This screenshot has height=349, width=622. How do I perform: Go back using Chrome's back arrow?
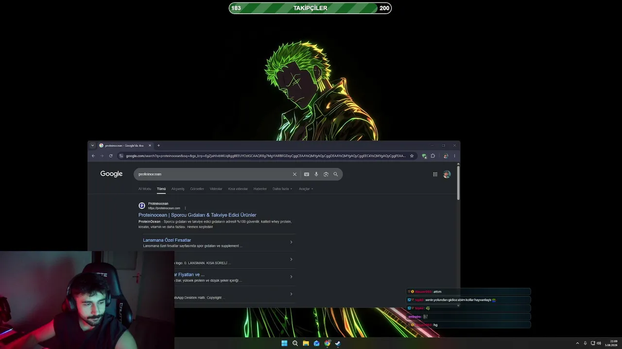point(93,156)
